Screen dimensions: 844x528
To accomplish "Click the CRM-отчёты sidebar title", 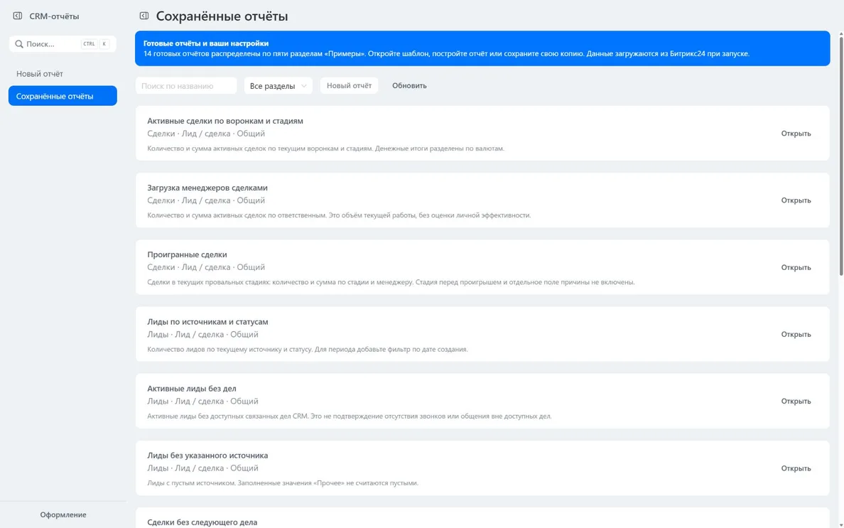I will click(x=54, y=16).
